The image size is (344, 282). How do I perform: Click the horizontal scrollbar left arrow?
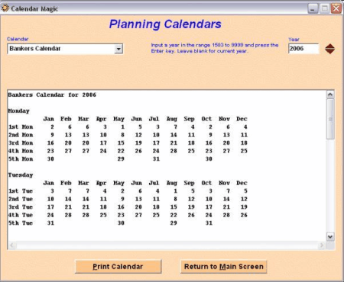11,245
